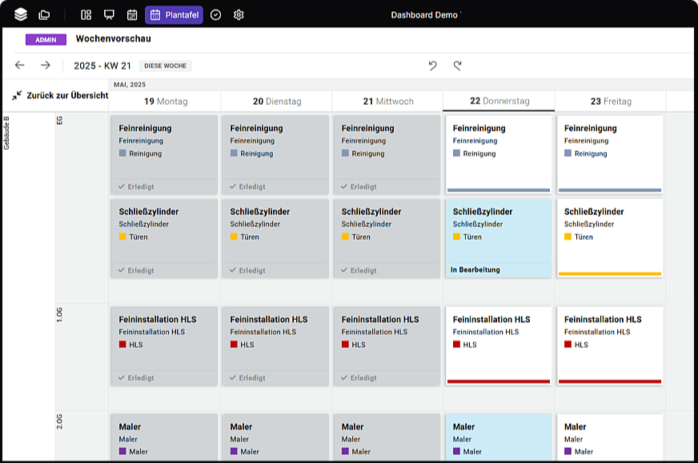This screenshot has width=698, height=463.
Task: Select the Plantafel tab
Action: pyautogui.click(x=174, y=14)
